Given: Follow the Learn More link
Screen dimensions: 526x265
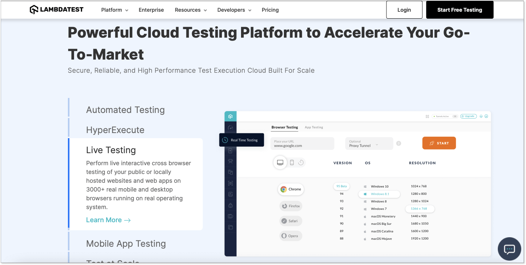Looking at the screenshot, I should (108, 220).
